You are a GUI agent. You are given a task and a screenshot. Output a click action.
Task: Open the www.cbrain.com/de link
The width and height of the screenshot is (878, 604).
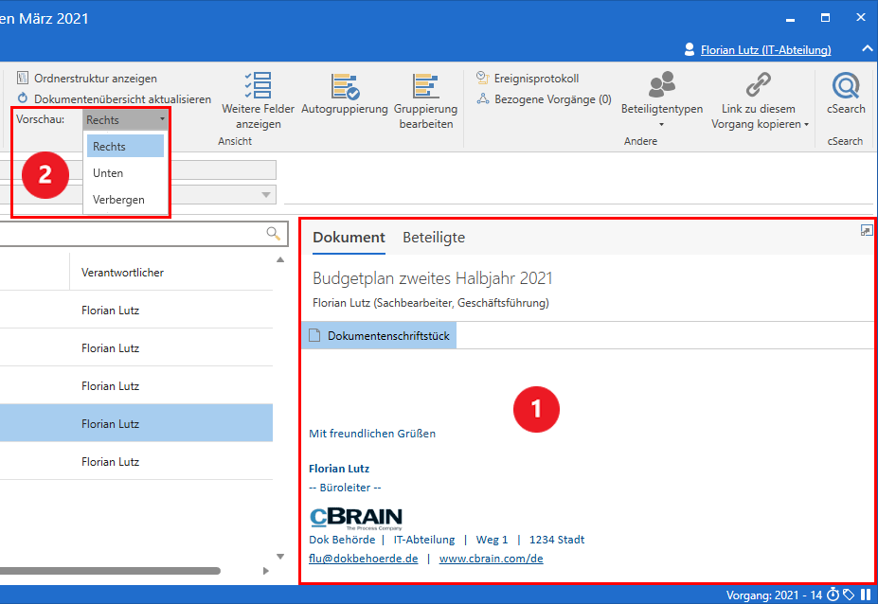491,559
